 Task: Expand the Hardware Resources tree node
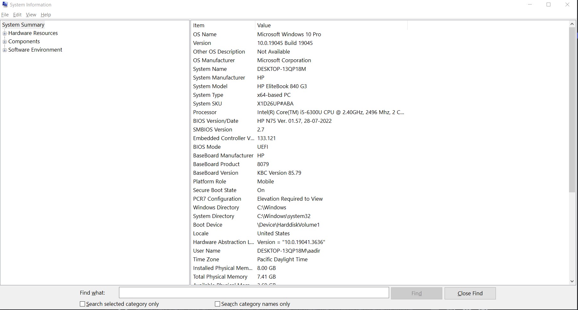(x=4, y=33)
